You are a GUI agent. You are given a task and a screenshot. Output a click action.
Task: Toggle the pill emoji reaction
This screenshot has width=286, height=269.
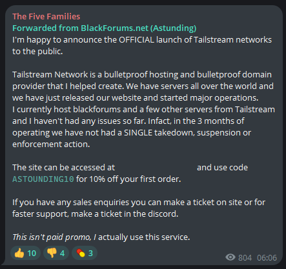(x=85, y=253)
